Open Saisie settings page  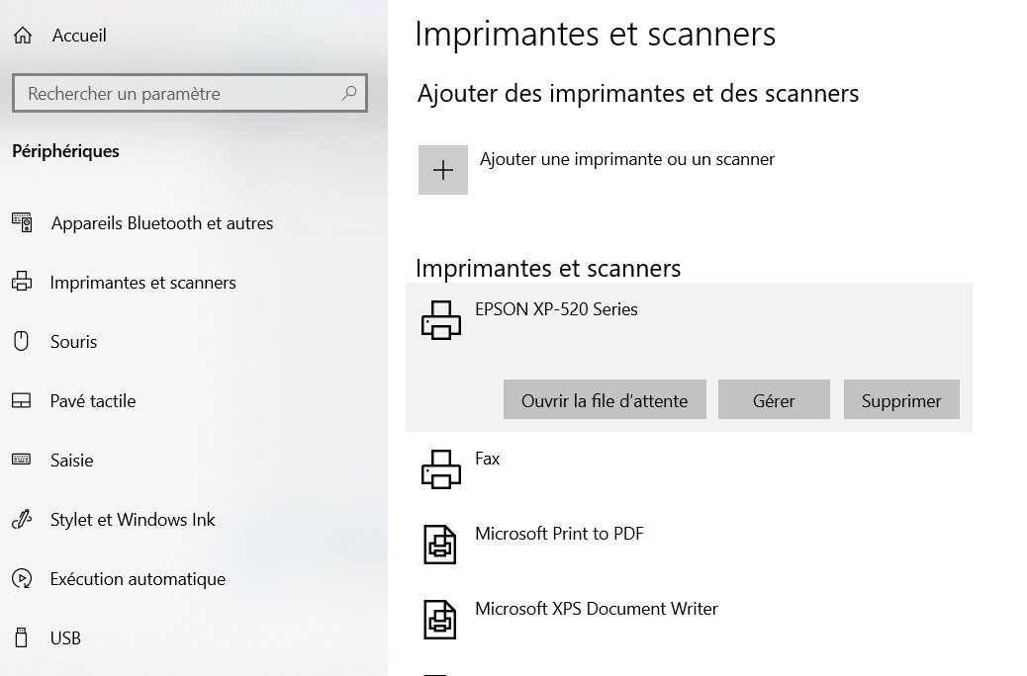tap(72, 461)
